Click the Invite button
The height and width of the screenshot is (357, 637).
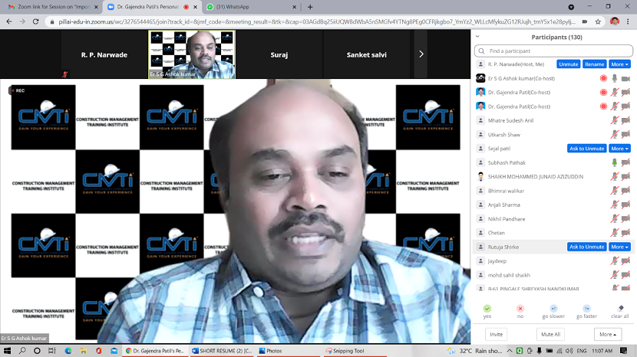[496, 334]
